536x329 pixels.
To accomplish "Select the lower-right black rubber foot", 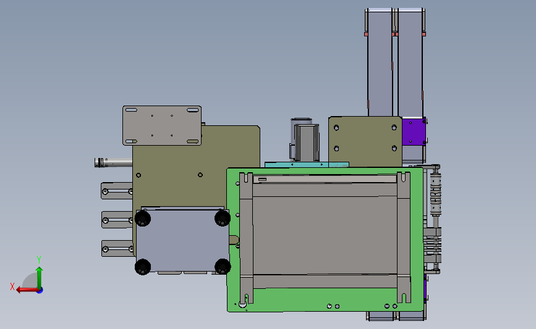I will 223,266.
